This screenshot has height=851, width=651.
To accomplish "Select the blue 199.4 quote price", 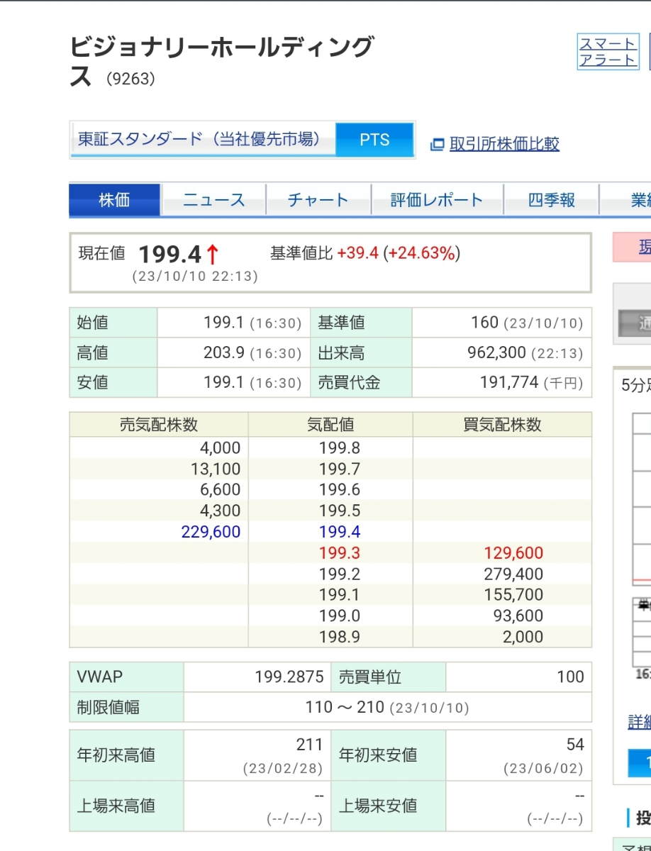I will [x=339, y=532].
